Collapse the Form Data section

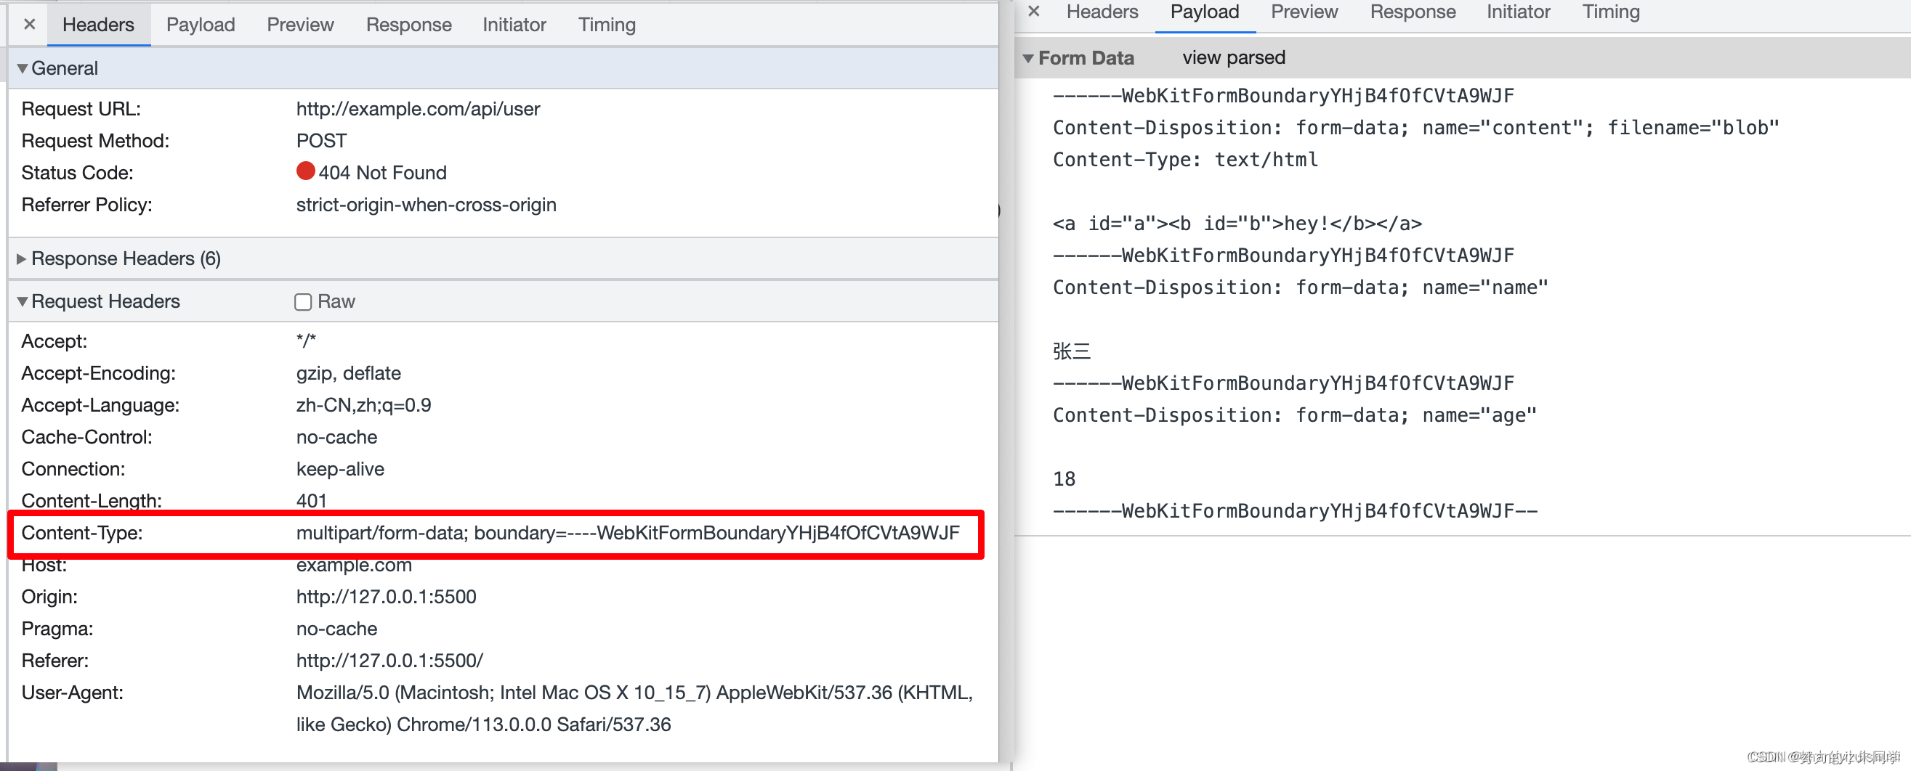pos(1028,58)
